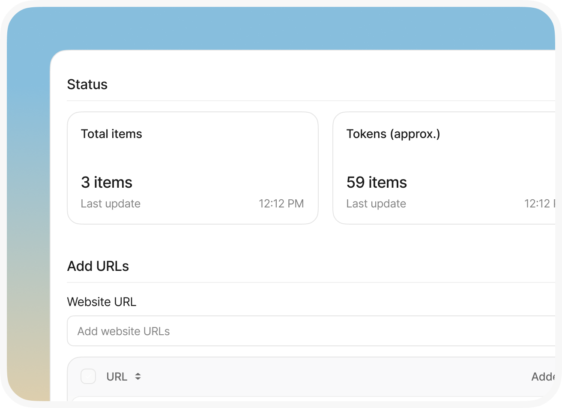Click the Website URL field label
This screenshot has width=562, height=408.
(102, 302)
